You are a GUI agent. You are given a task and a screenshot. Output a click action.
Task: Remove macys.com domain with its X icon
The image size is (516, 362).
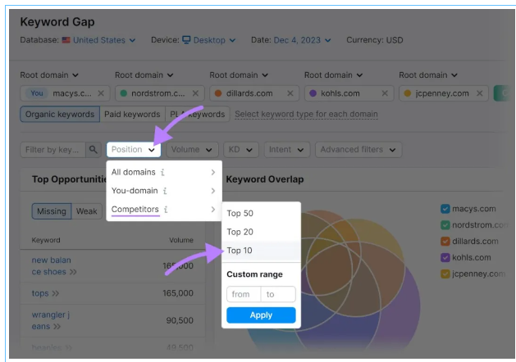(x=101, y=93)
